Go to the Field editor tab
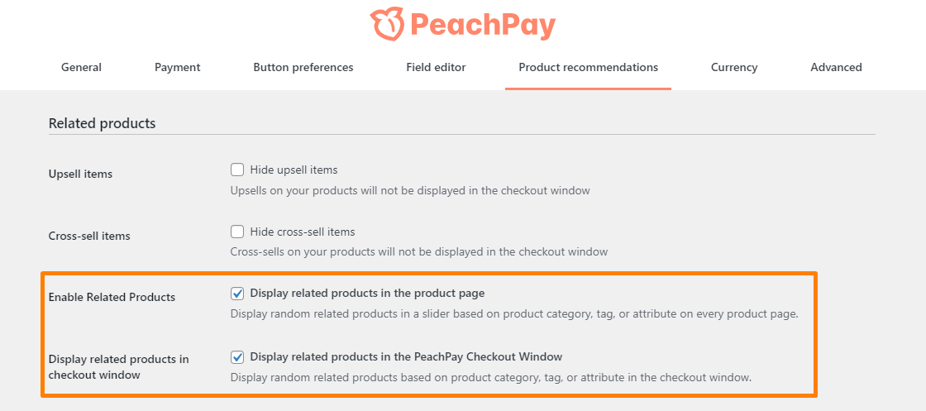Image resolution: width=926 pixels, height=411 pixels. 436,67
